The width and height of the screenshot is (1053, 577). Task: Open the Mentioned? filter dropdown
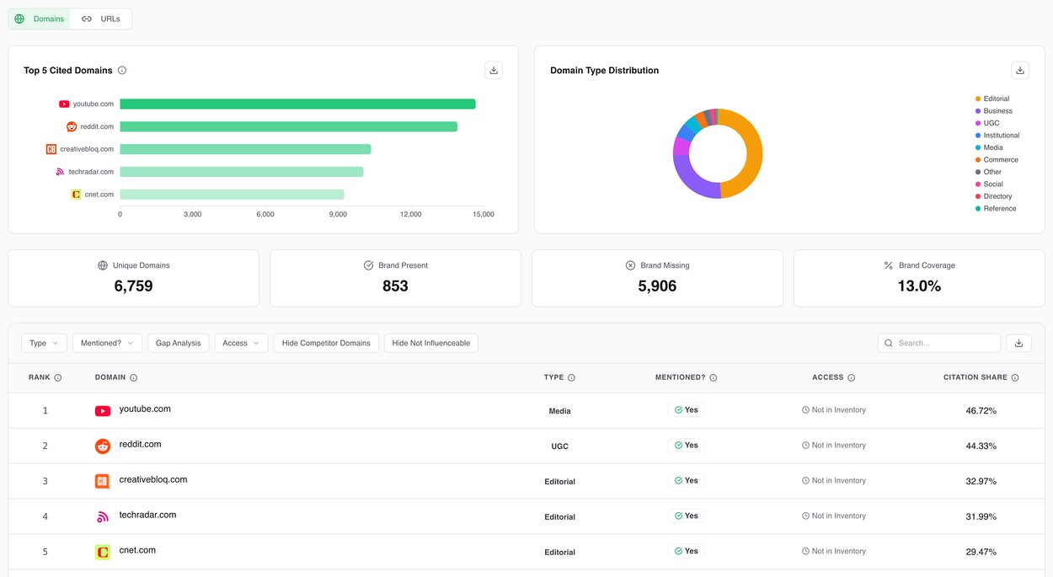pos(107,343)
